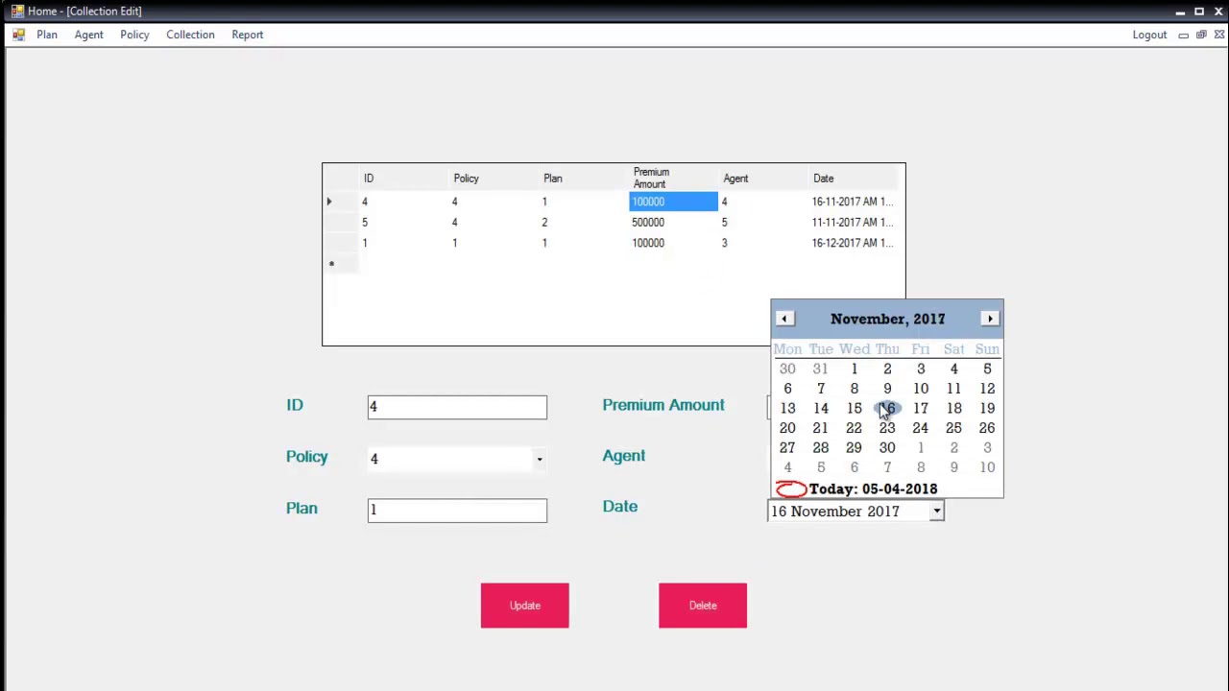Click November, 2017 calendar title

(x=888, y=319)
